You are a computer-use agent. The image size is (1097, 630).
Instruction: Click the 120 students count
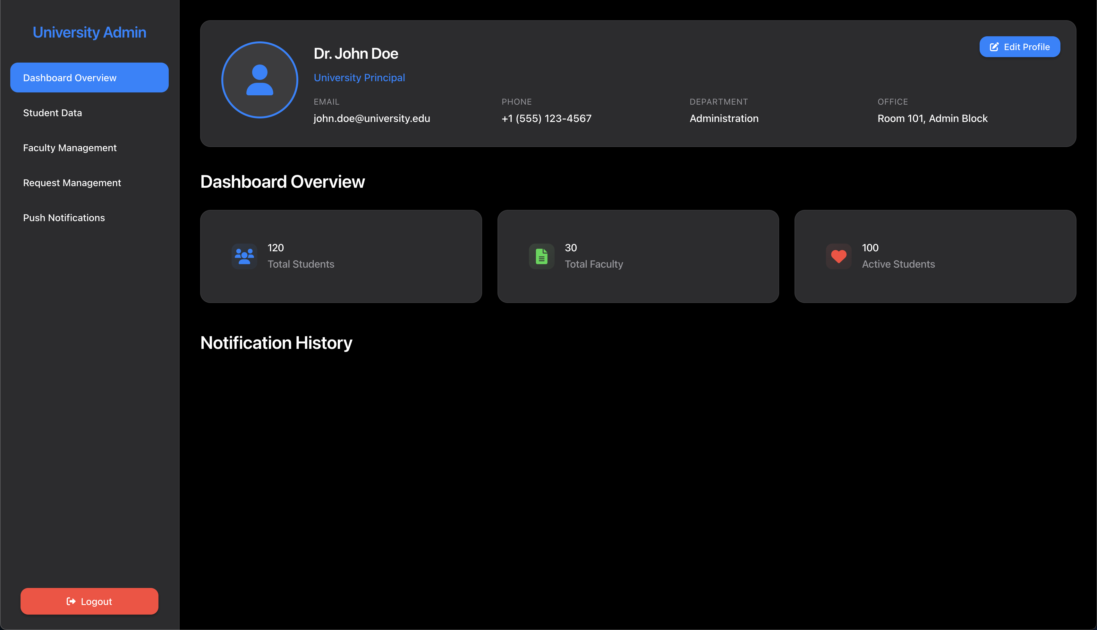click(x=276, y=248)
